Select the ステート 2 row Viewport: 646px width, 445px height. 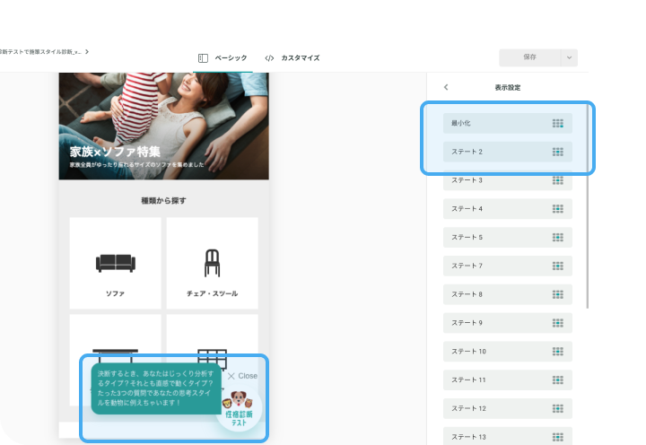click(508, 152)
